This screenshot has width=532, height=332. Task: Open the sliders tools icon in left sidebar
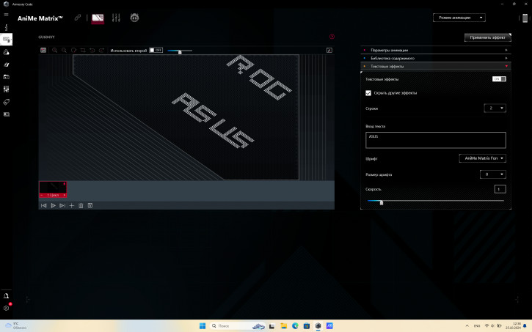click(6, 89)
